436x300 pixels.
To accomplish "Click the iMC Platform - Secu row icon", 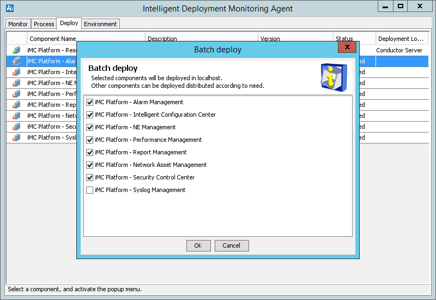I will click(16, 127).
